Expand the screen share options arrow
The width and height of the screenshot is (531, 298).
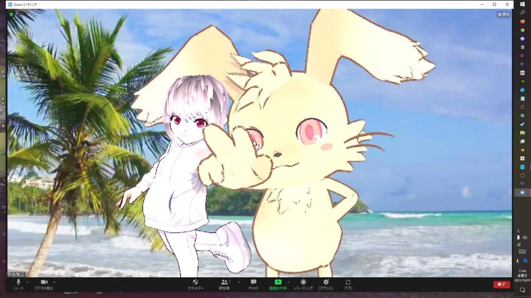289,282
